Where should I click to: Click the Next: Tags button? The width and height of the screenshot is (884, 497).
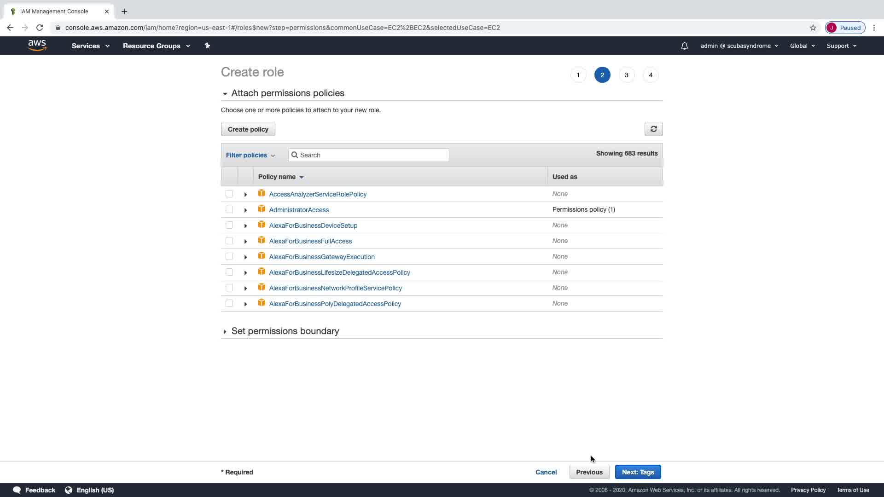(638, 472)
